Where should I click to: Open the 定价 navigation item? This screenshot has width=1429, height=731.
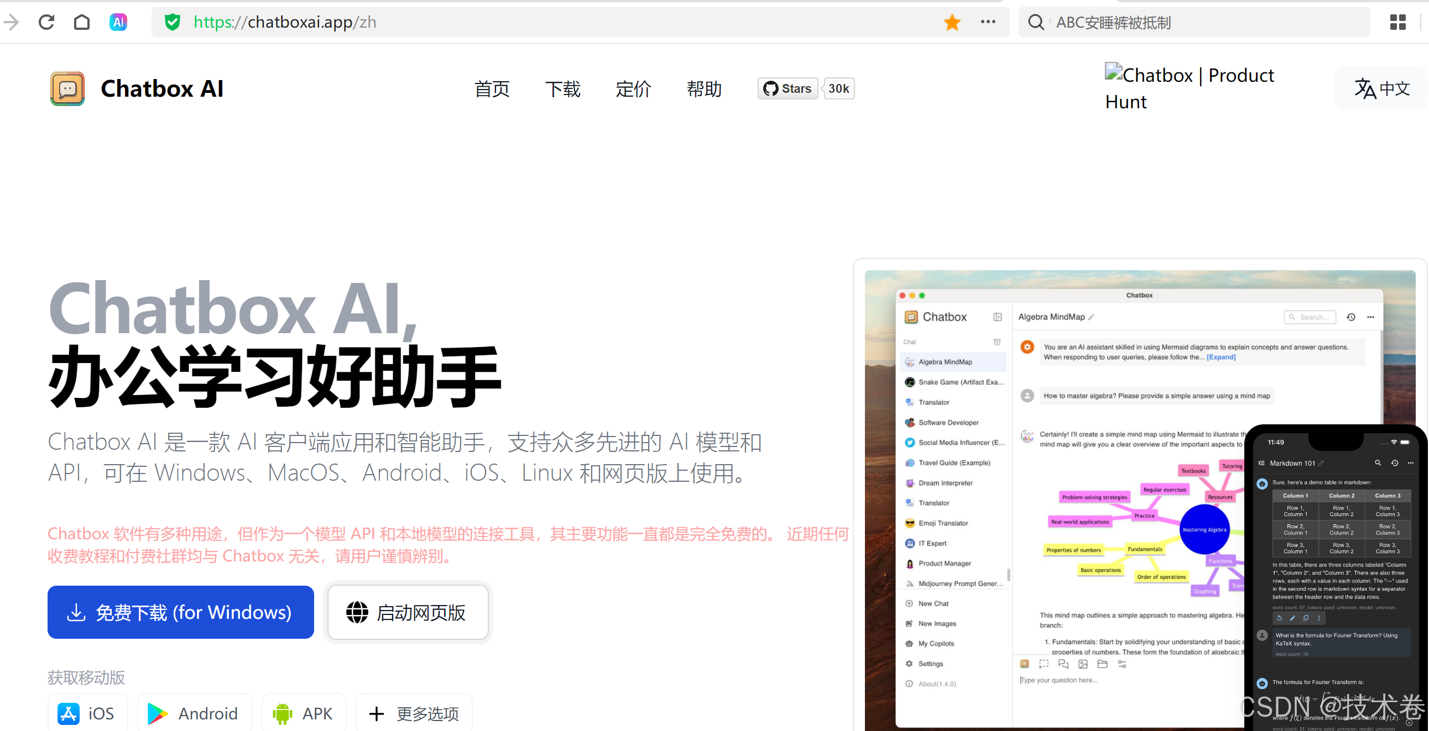tap(634, 88)
